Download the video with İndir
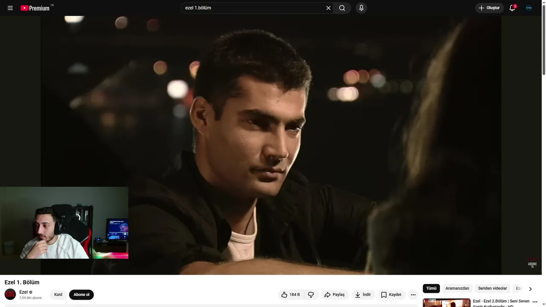 coord(363,295)
